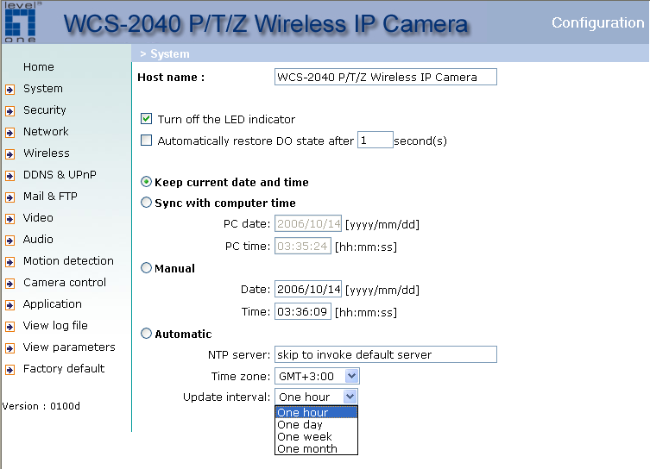Image resolution: width=650 pixels, height=469 pixels.
Task: Collapse the Update interval dropdown arrow
Action: 350,397
